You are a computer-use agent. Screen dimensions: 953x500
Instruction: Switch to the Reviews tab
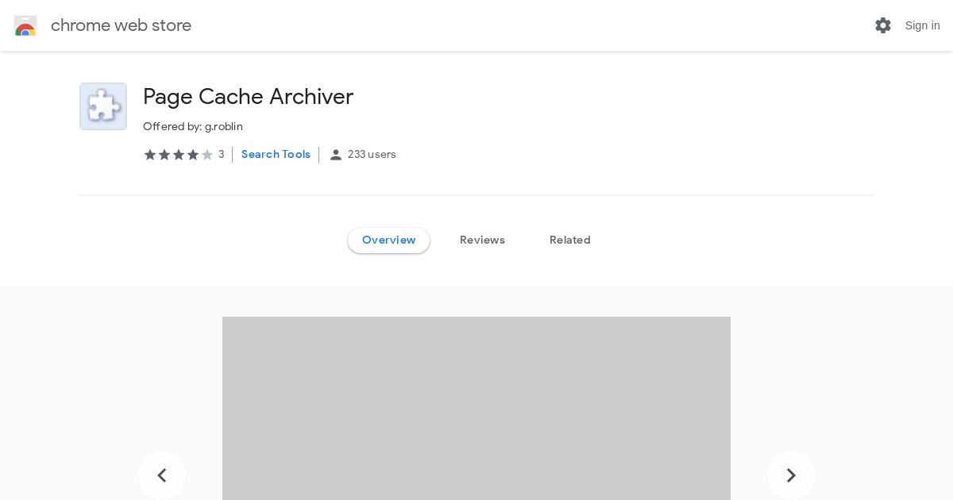pos(482,240)
